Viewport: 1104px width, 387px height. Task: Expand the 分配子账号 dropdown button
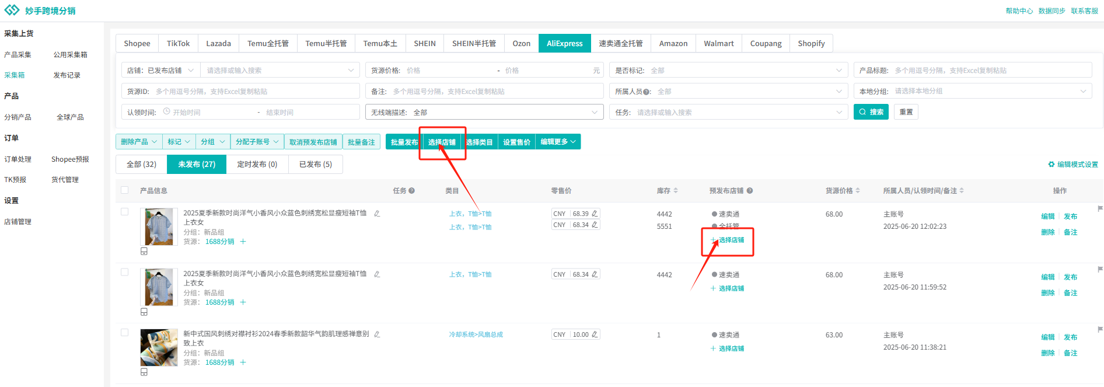(257, 142)
